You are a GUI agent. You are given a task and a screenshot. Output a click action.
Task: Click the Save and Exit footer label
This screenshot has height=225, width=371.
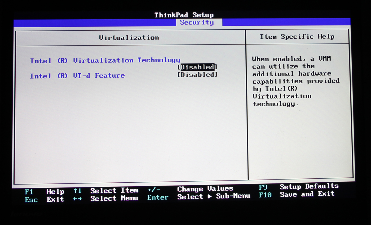click(307, 194)
